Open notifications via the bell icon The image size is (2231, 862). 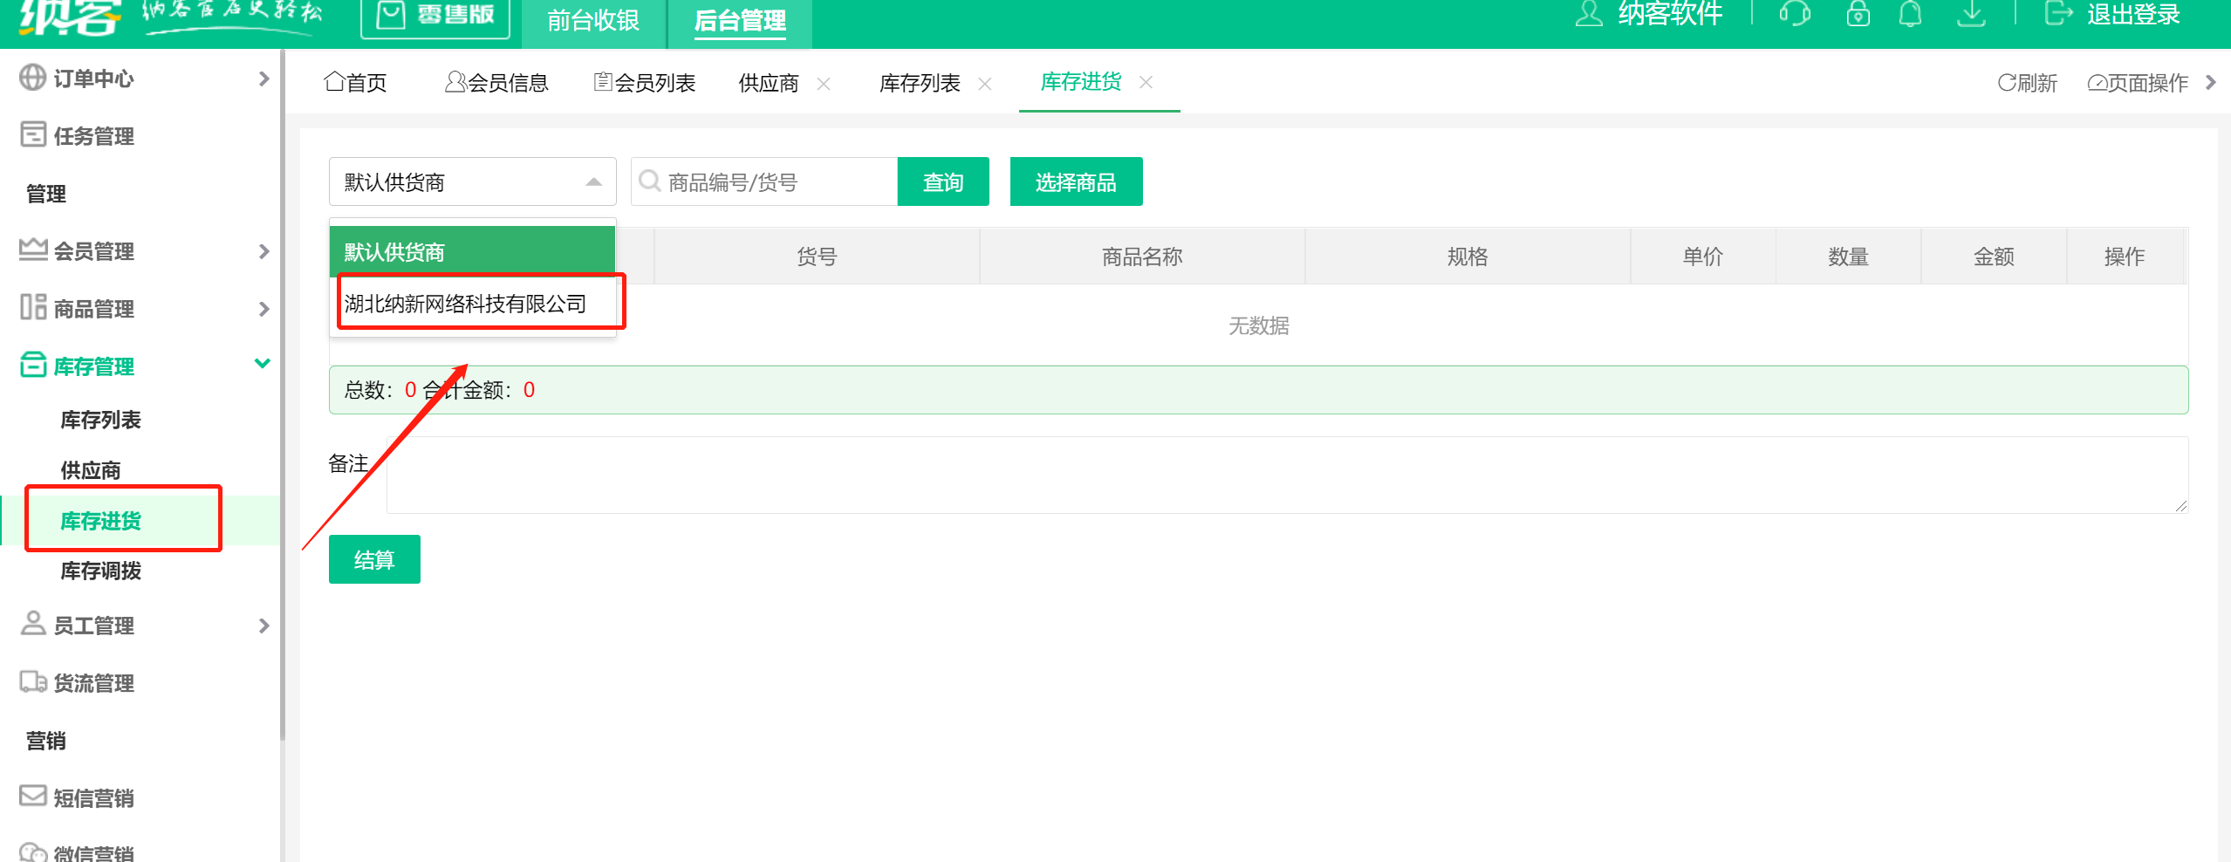pos(1910,13)
